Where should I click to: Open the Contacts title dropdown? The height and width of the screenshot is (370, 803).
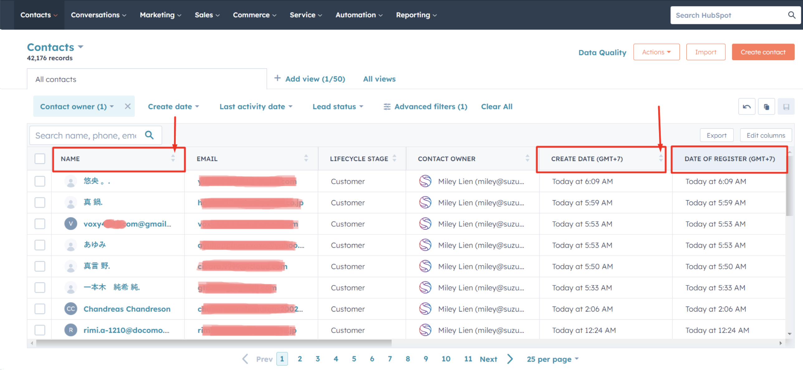point(55,47)
